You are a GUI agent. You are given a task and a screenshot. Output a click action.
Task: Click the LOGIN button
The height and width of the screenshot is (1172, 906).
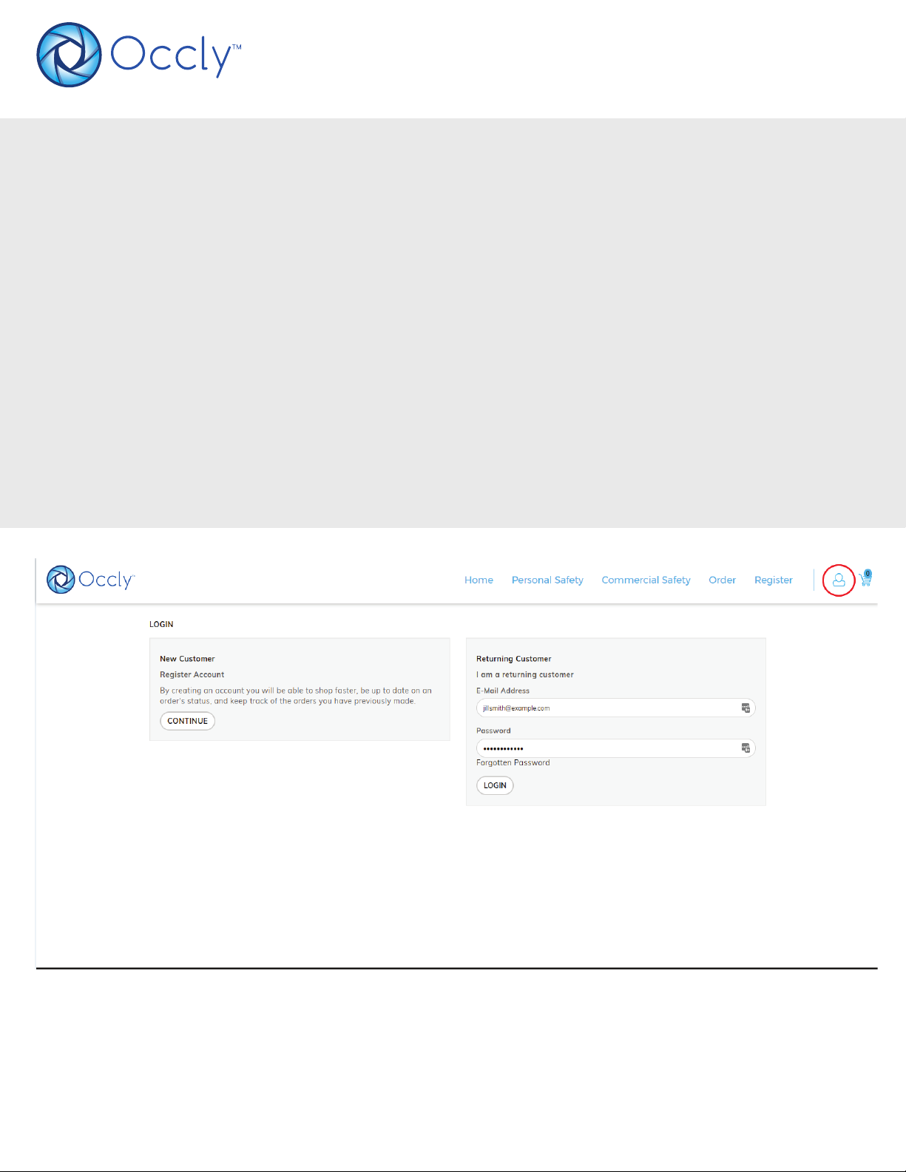[x=495, y=785]
